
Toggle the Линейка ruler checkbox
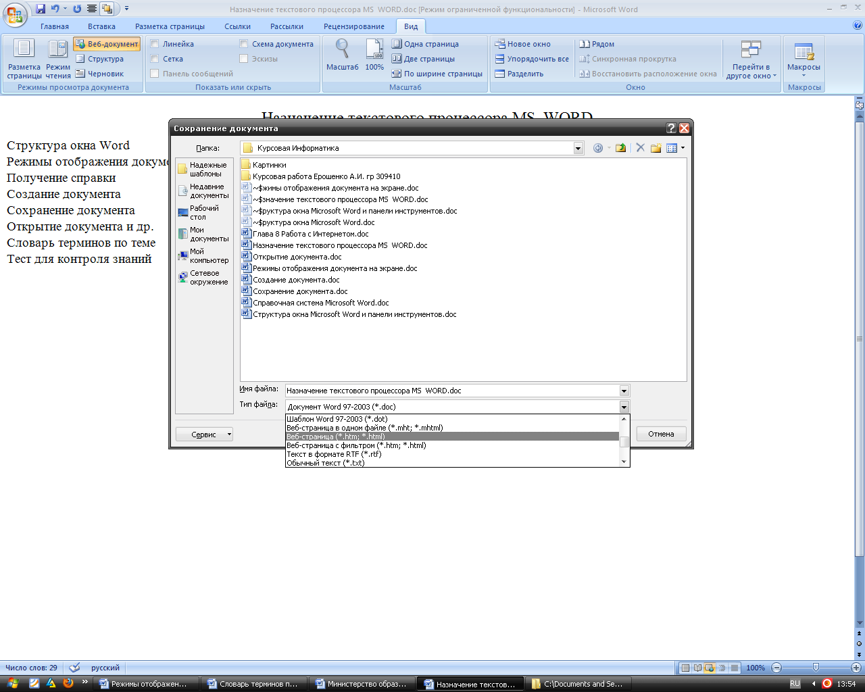pyautogui.click(x=155, y=44)
